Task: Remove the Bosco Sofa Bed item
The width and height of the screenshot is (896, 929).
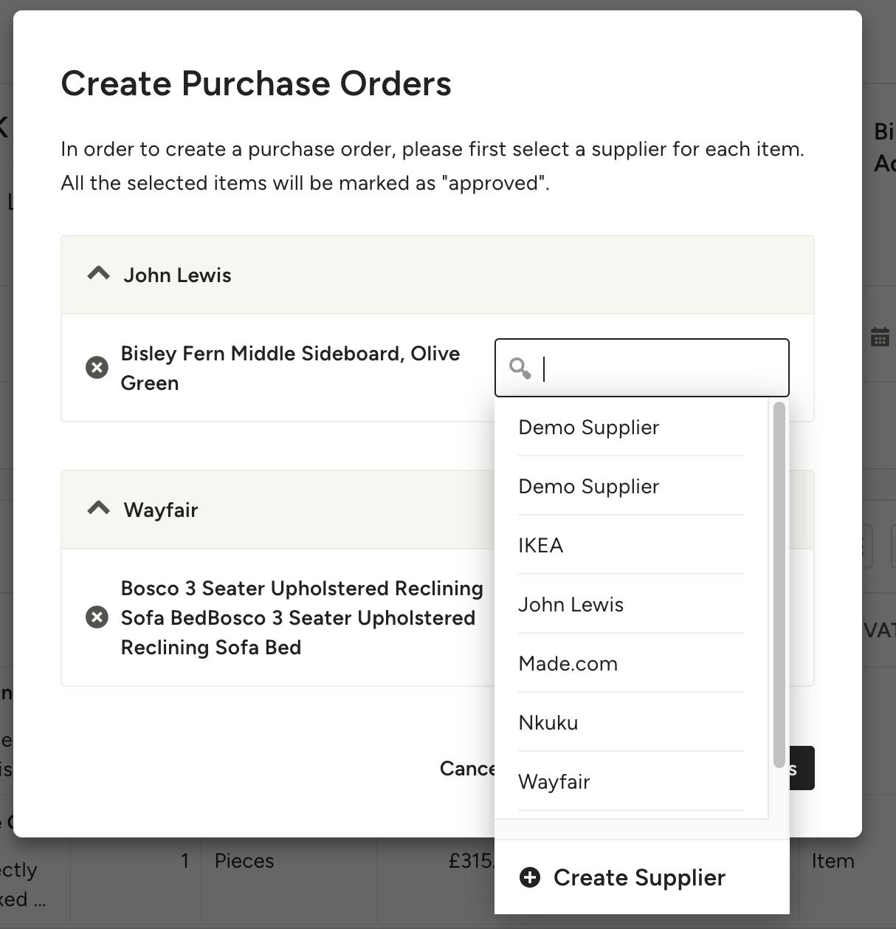Action: 97,617
